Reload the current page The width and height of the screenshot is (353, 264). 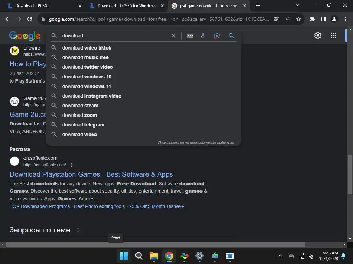tap(30, 19)
